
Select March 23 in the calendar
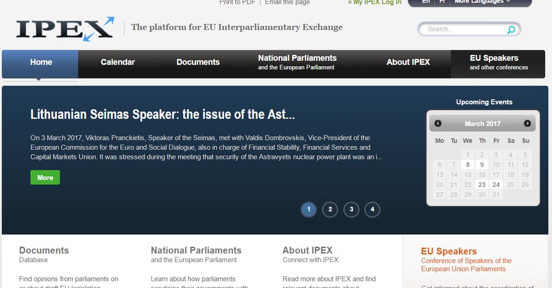(x=481, y=185)
